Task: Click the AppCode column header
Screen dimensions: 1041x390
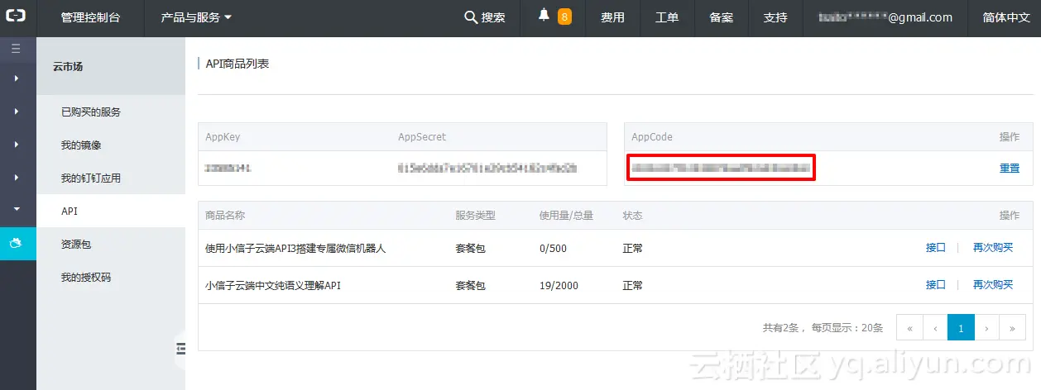Action: click(652, 136)
